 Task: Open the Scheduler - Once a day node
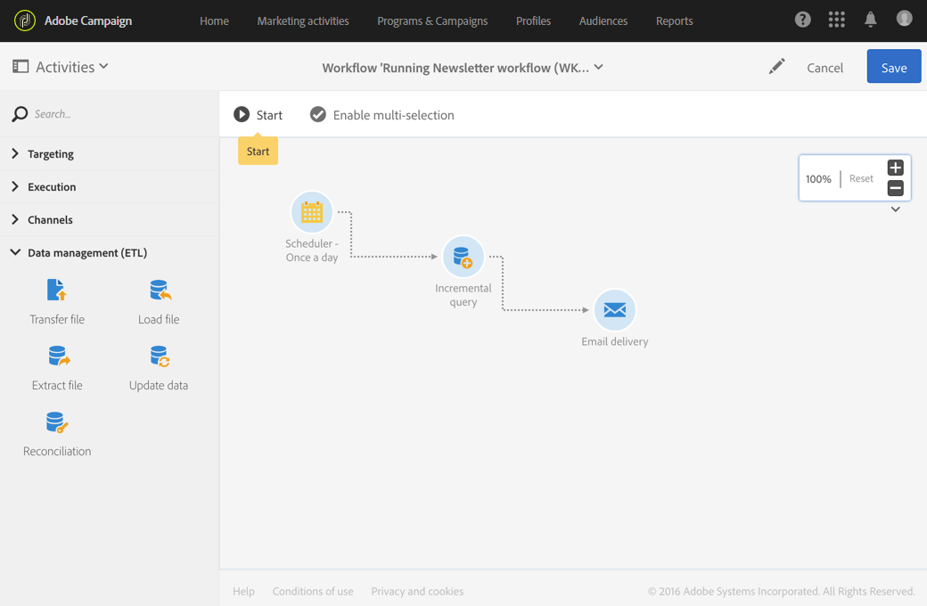pyautogui.click(x=312, y=212)
